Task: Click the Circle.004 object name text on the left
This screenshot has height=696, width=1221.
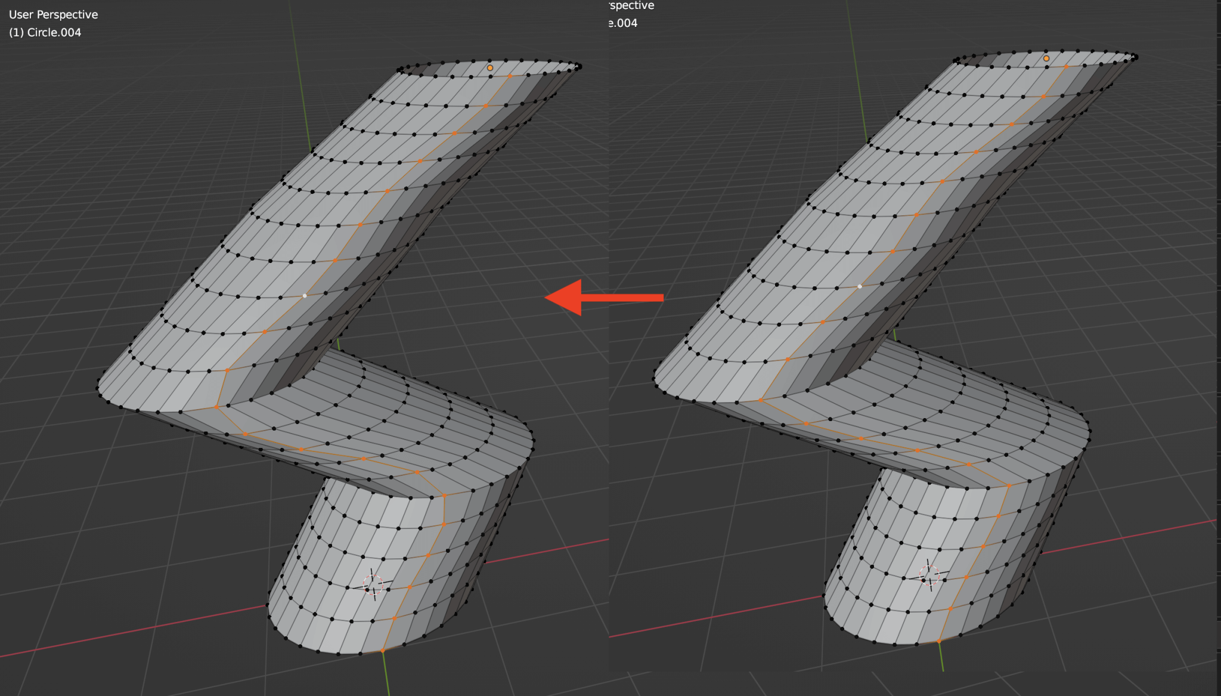Action: pos(46,33)
